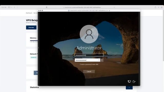
Task: Click the lock icon in the console window address bar
Action: 109,10
